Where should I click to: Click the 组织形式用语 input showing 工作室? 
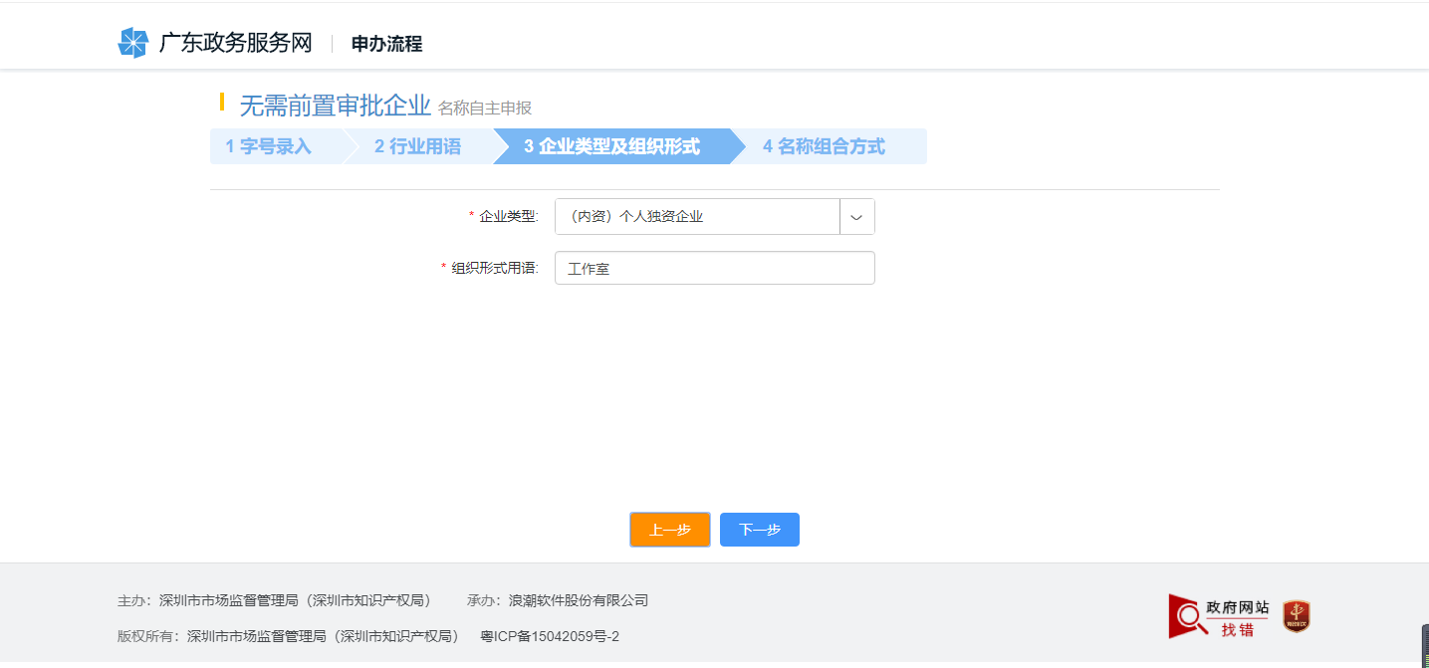click(x=714, y=267)
